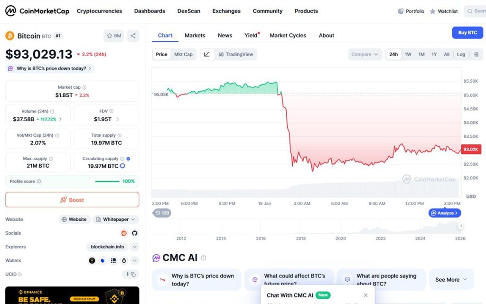Switch chart to Mkt Cap view
Screen dimensions: 486x304
(x=184, y=55)
